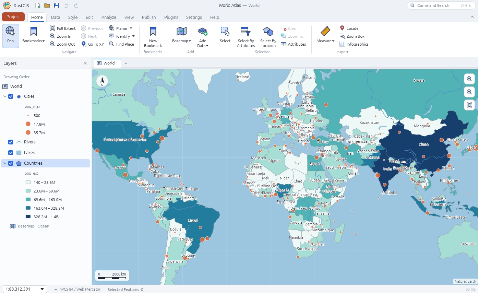Create a New Bookmark
The image size is (478, 293).
(x=153, y=37)
